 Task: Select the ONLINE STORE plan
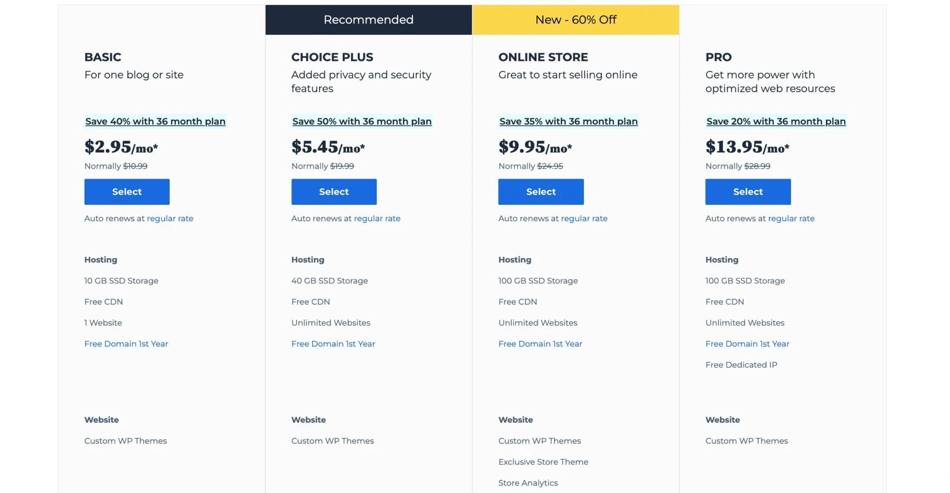pyautogui.click(x=540, y=192)
